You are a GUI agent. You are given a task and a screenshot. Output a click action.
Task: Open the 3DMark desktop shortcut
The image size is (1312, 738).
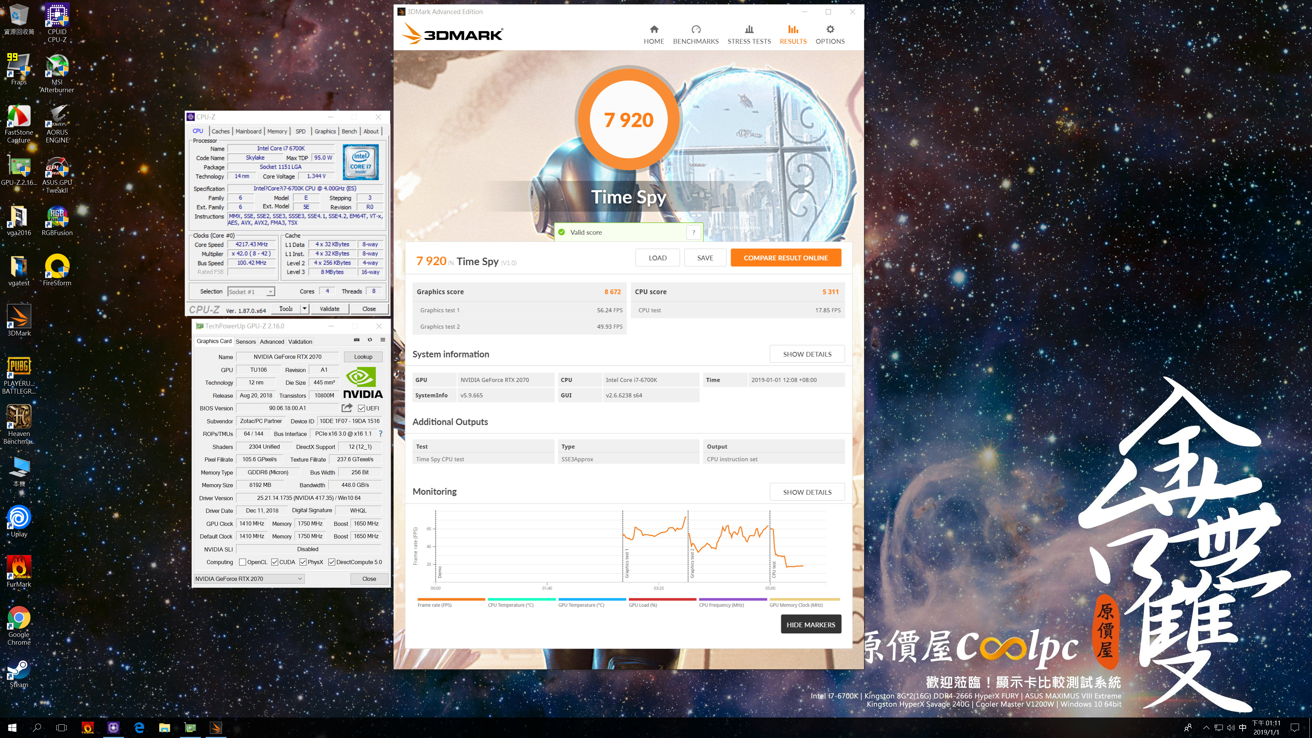[19, 320]
